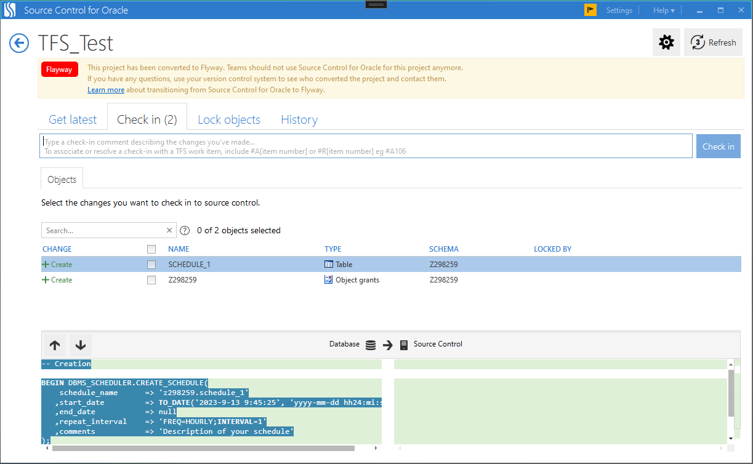
Task: Check the SCHEDULE_1 table checkbox
Action: [x=151, y=265]
